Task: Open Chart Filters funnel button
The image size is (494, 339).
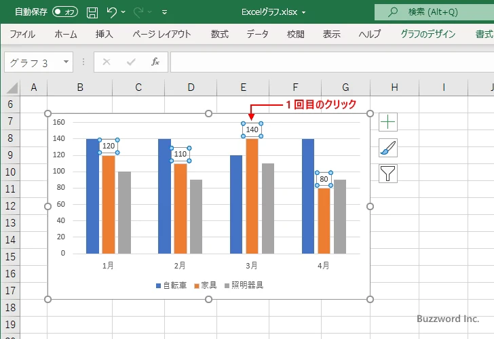Action: (x=387, y=174)
